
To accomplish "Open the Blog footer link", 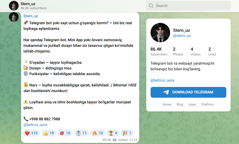I will click(x=180, y=104).
